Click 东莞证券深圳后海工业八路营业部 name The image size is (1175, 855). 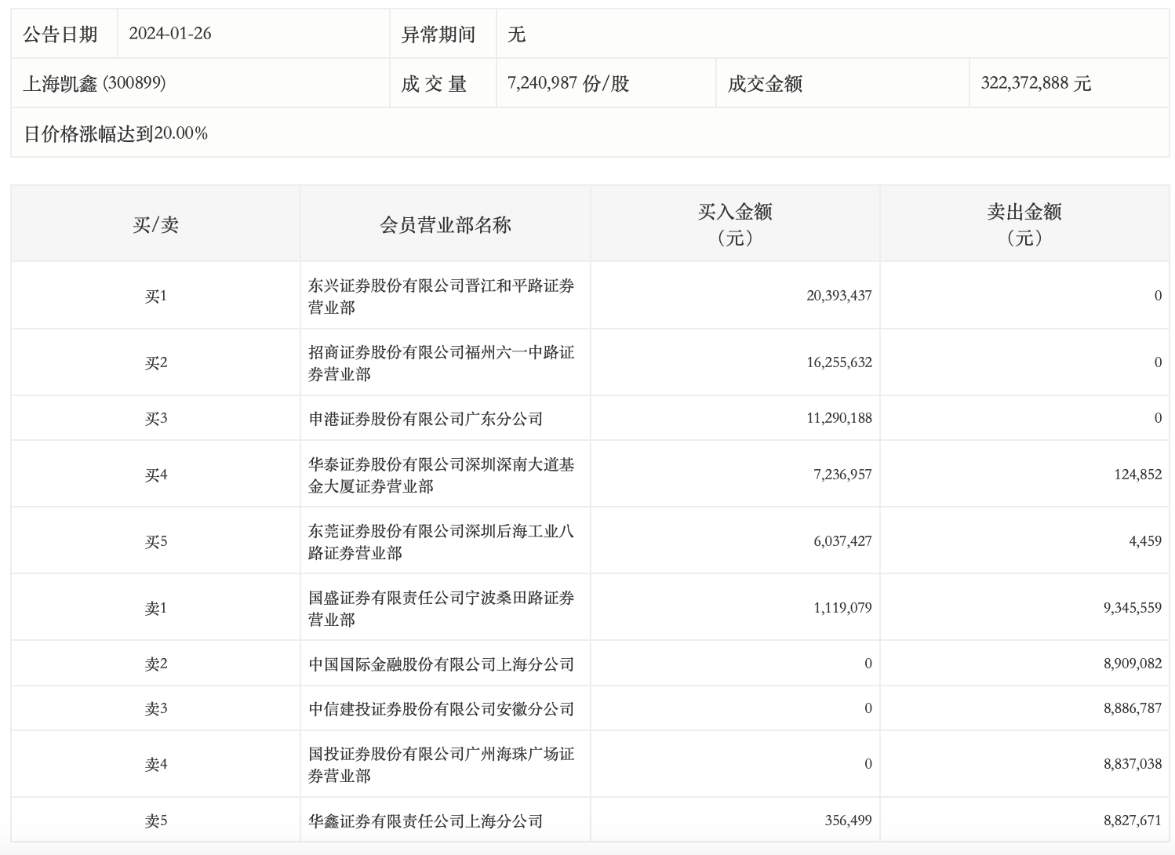tap(441, 542)
